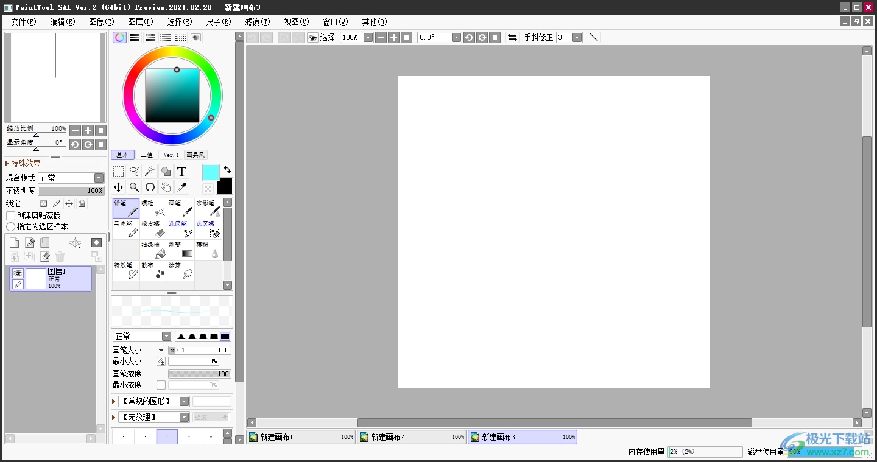Click the clear layer eraser icon
Screen dimensions: 877x462
tap(44, 257)
